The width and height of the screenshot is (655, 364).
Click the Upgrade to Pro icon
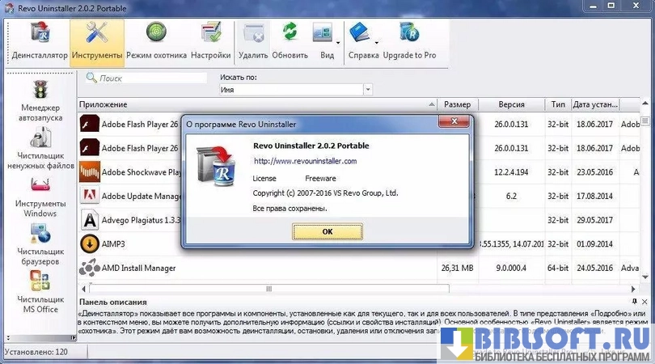408,35
